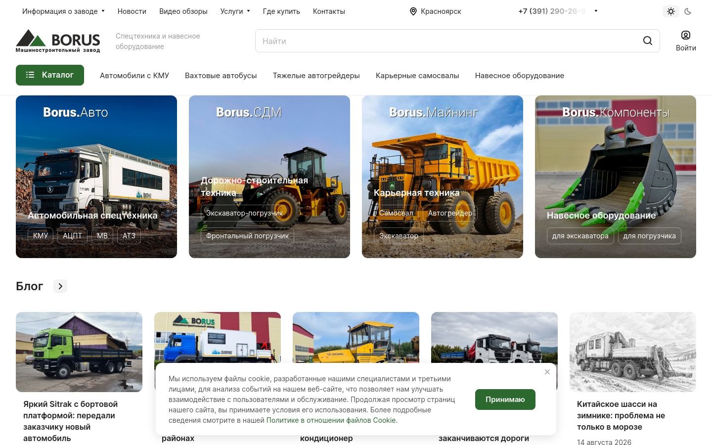Screen dimensions: 712x445
Task: Select the КМУ tag
Action: [x=41, y=236]
